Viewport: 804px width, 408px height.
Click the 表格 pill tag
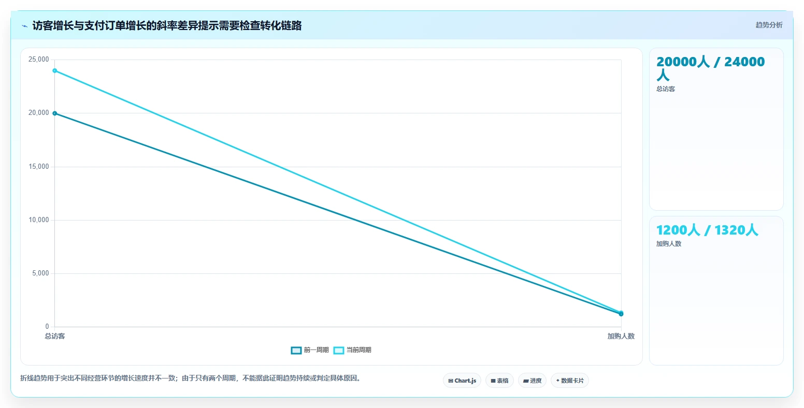point(499,381)
